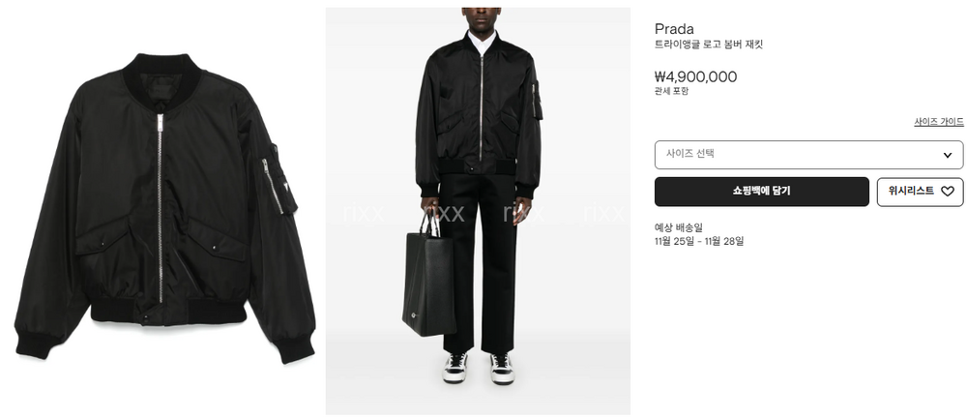
Task: Click the 11월 25일 - 11월 28일 delivery dates
Action: pyautogui.click(x=699, y=241)
